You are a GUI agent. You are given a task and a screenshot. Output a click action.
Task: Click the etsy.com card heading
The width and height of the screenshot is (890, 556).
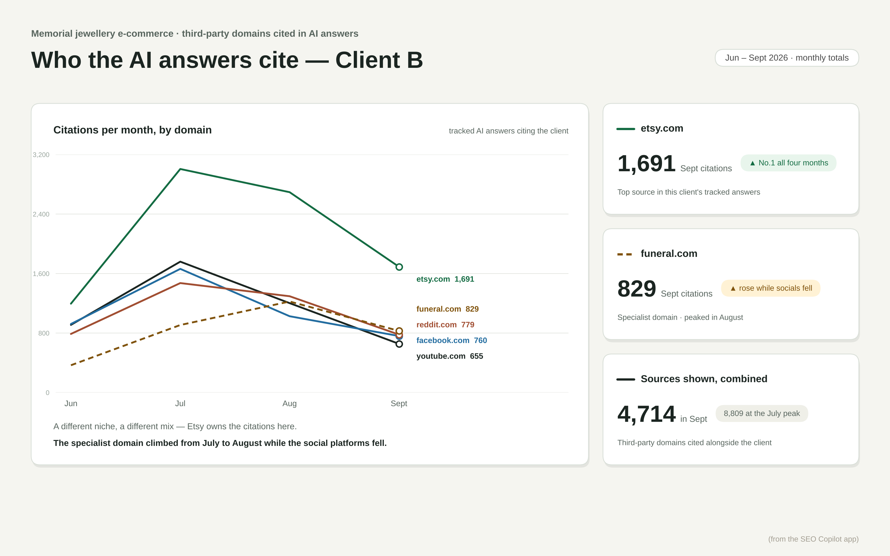[x=662, y=128]
